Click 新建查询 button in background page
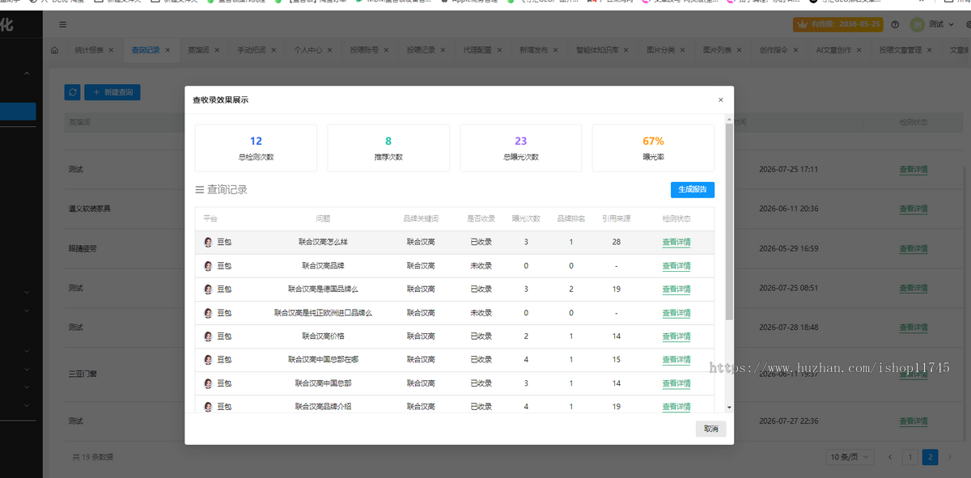Viewport: 971px width, 478px height. (x=112, y=92)
